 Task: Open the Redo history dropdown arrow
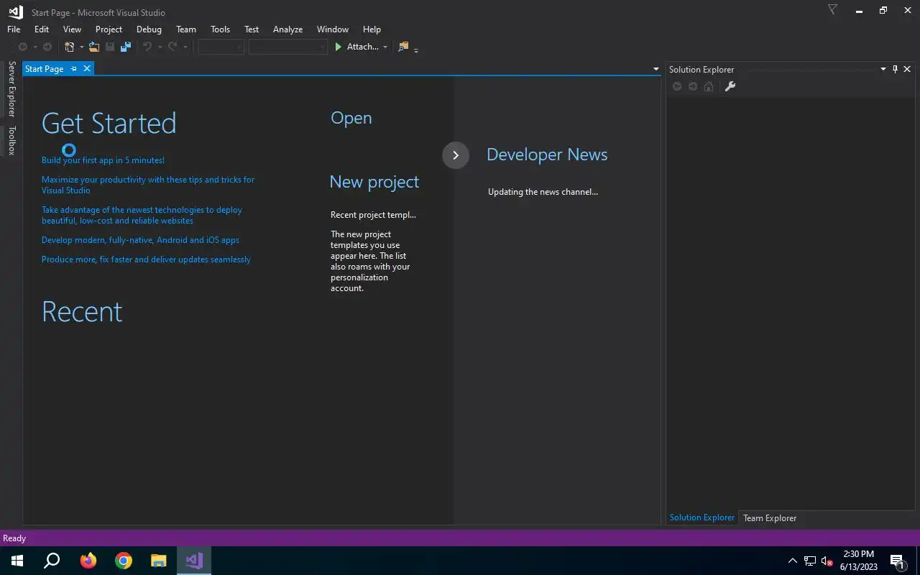point(185,47)
